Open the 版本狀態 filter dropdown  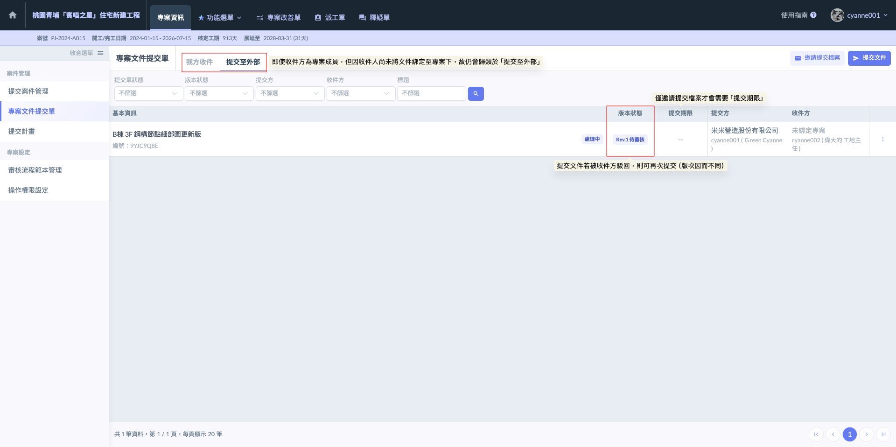(x=219, y=93)
